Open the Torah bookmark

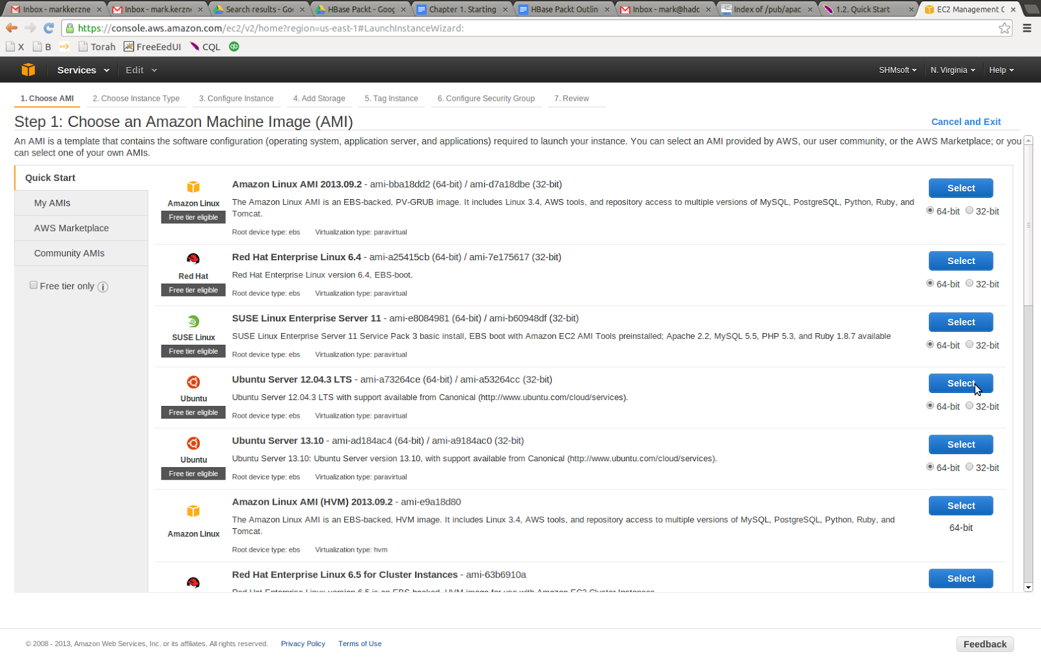[97, 47]
